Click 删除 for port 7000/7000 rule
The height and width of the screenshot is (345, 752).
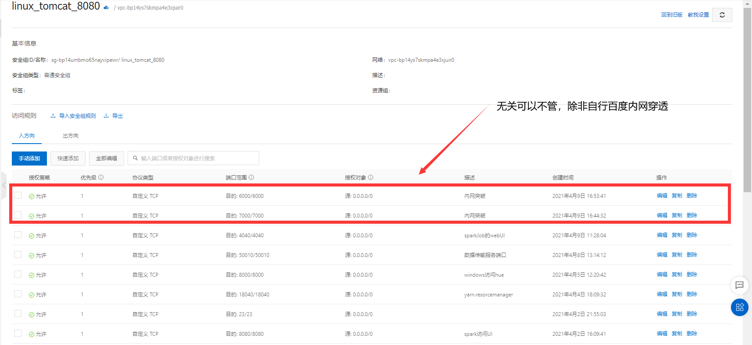pyautogui.click(x=692, y=215)
